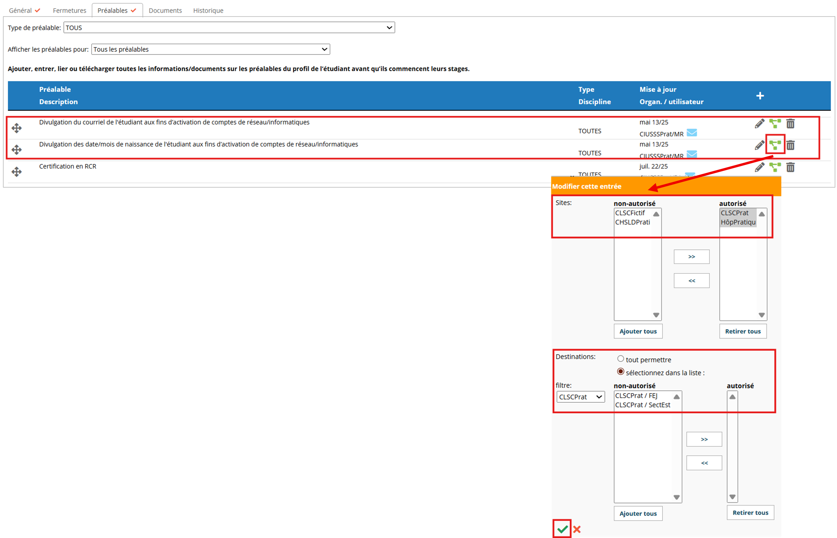Select CLSCFictif in non-autorisé sites list
This screenshot has width=837, height=538.
(630, 213)
